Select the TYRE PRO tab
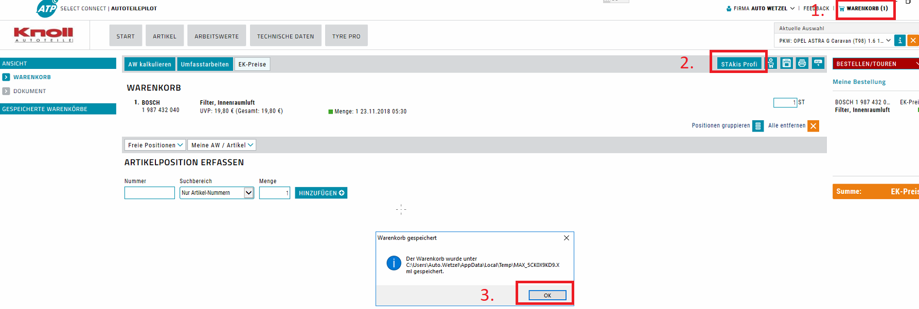 pos(346,36)
